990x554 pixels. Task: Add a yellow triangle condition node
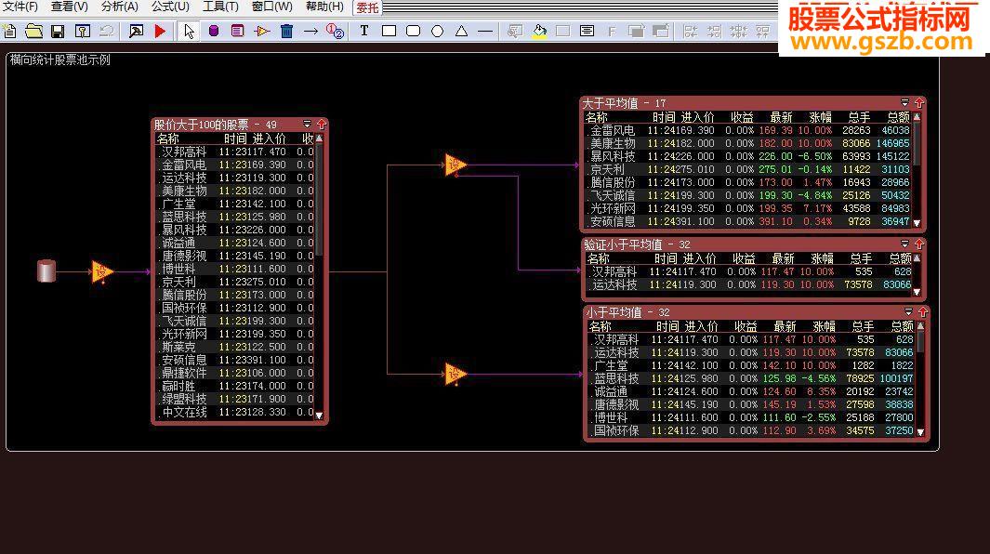[x=262, y=31]
